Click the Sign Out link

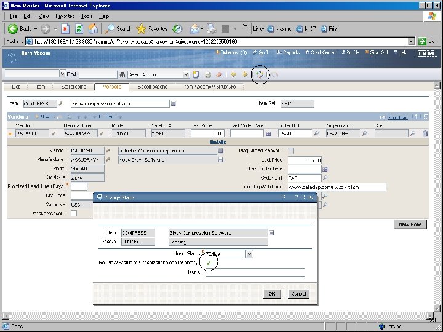pyautogui.click(x=377, y=52)
